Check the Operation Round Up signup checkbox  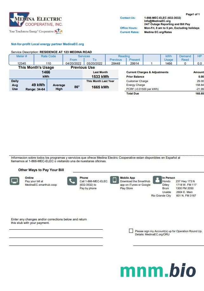click(x=131, y=231)
